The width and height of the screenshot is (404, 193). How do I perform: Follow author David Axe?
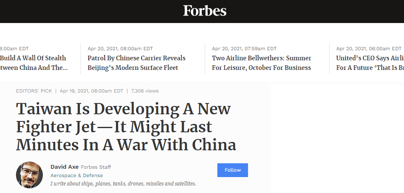click(232, 170)
